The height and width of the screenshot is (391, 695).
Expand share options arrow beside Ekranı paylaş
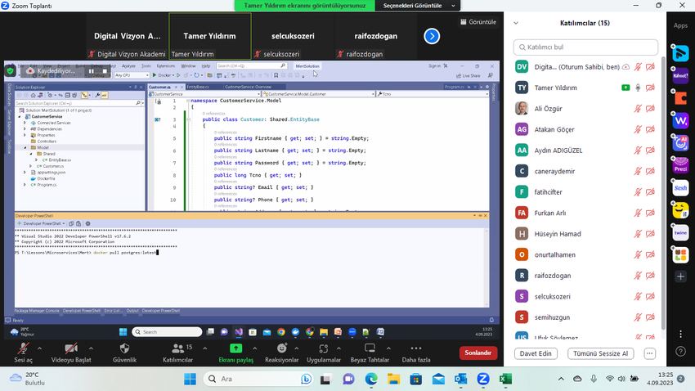254,348
